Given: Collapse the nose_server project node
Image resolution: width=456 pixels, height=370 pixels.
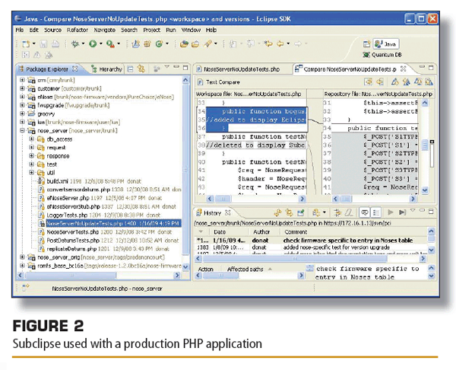Looking at the screenshot, I should (x=22, y=130).
